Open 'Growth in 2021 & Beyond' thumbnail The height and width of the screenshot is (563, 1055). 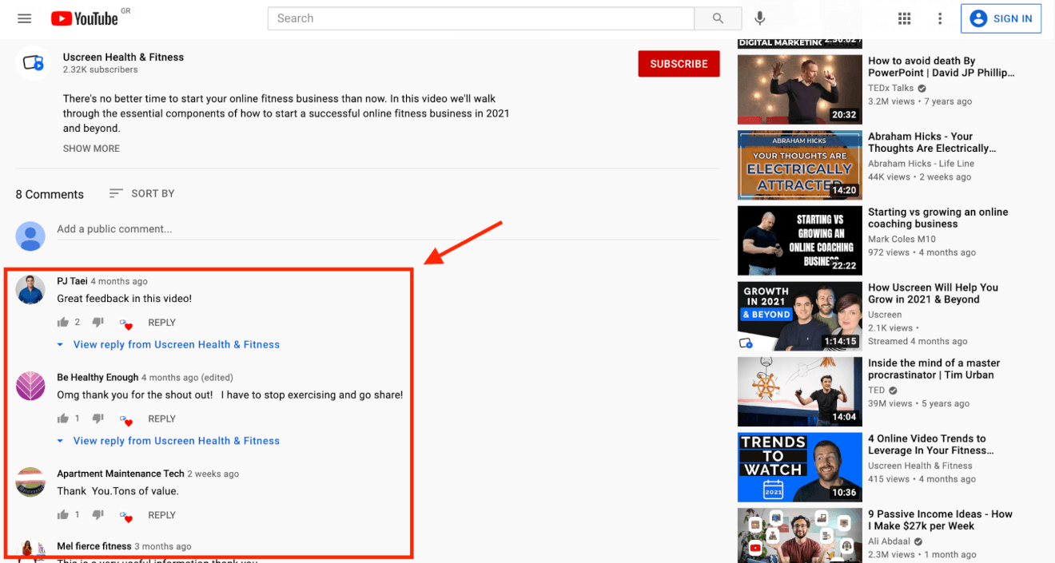(799, 316)
